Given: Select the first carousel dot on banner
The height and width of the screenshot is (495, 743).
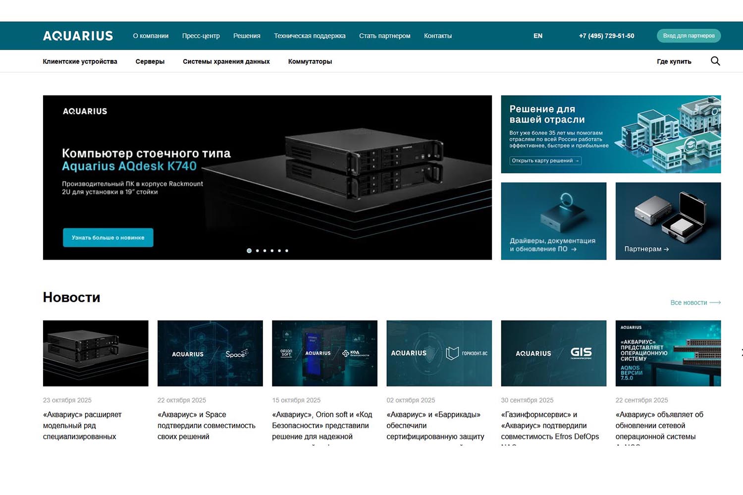Looking at the screenshot, I should [249, 251].
